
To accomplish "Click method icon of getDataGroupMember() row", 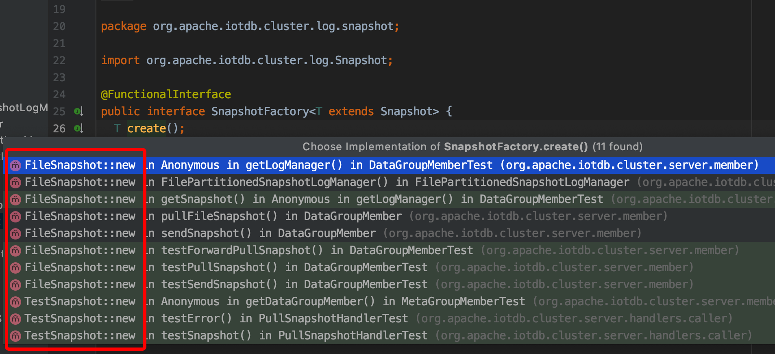I will pyautogui.click(x=15, y=302).
